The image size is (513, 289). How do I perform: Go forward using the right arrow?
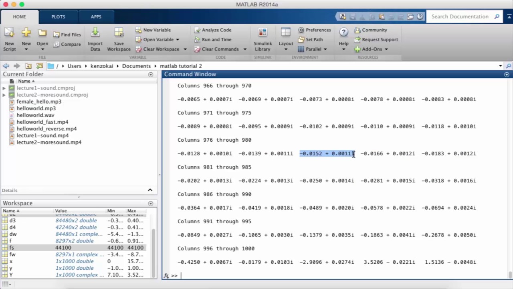[16, 66]
